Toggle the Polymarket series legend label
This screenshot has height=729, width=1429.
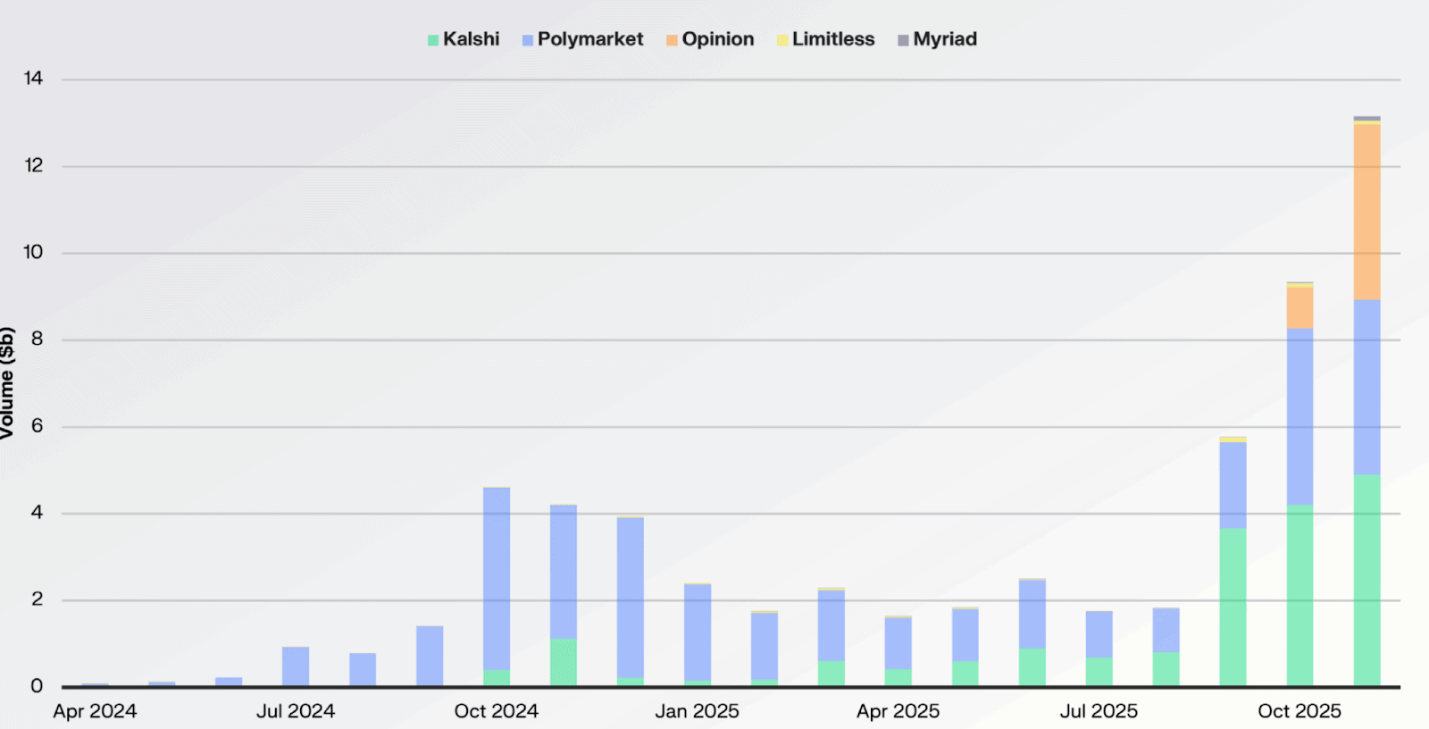coord(589,39)
